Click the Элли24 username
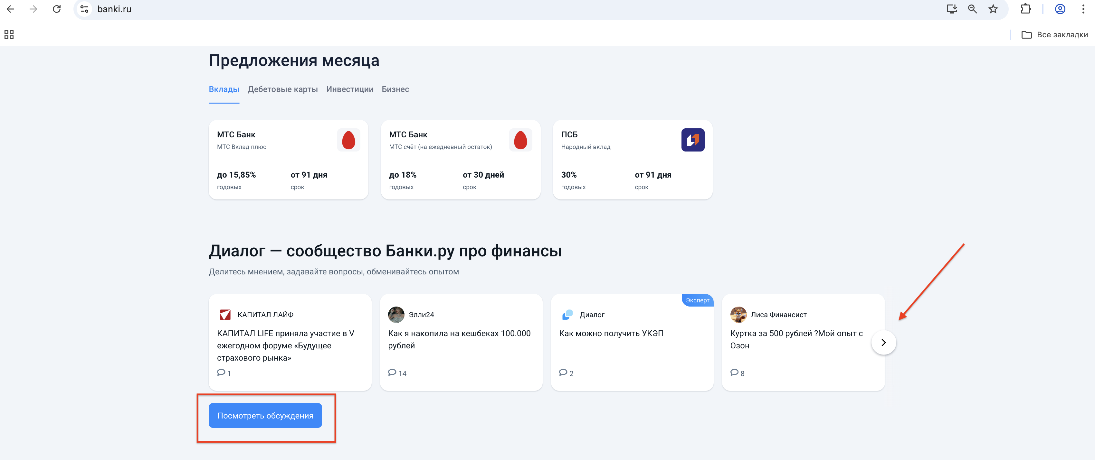Image resolution: width=1095 pixels, height=460 pixels. tap(421, 315)
